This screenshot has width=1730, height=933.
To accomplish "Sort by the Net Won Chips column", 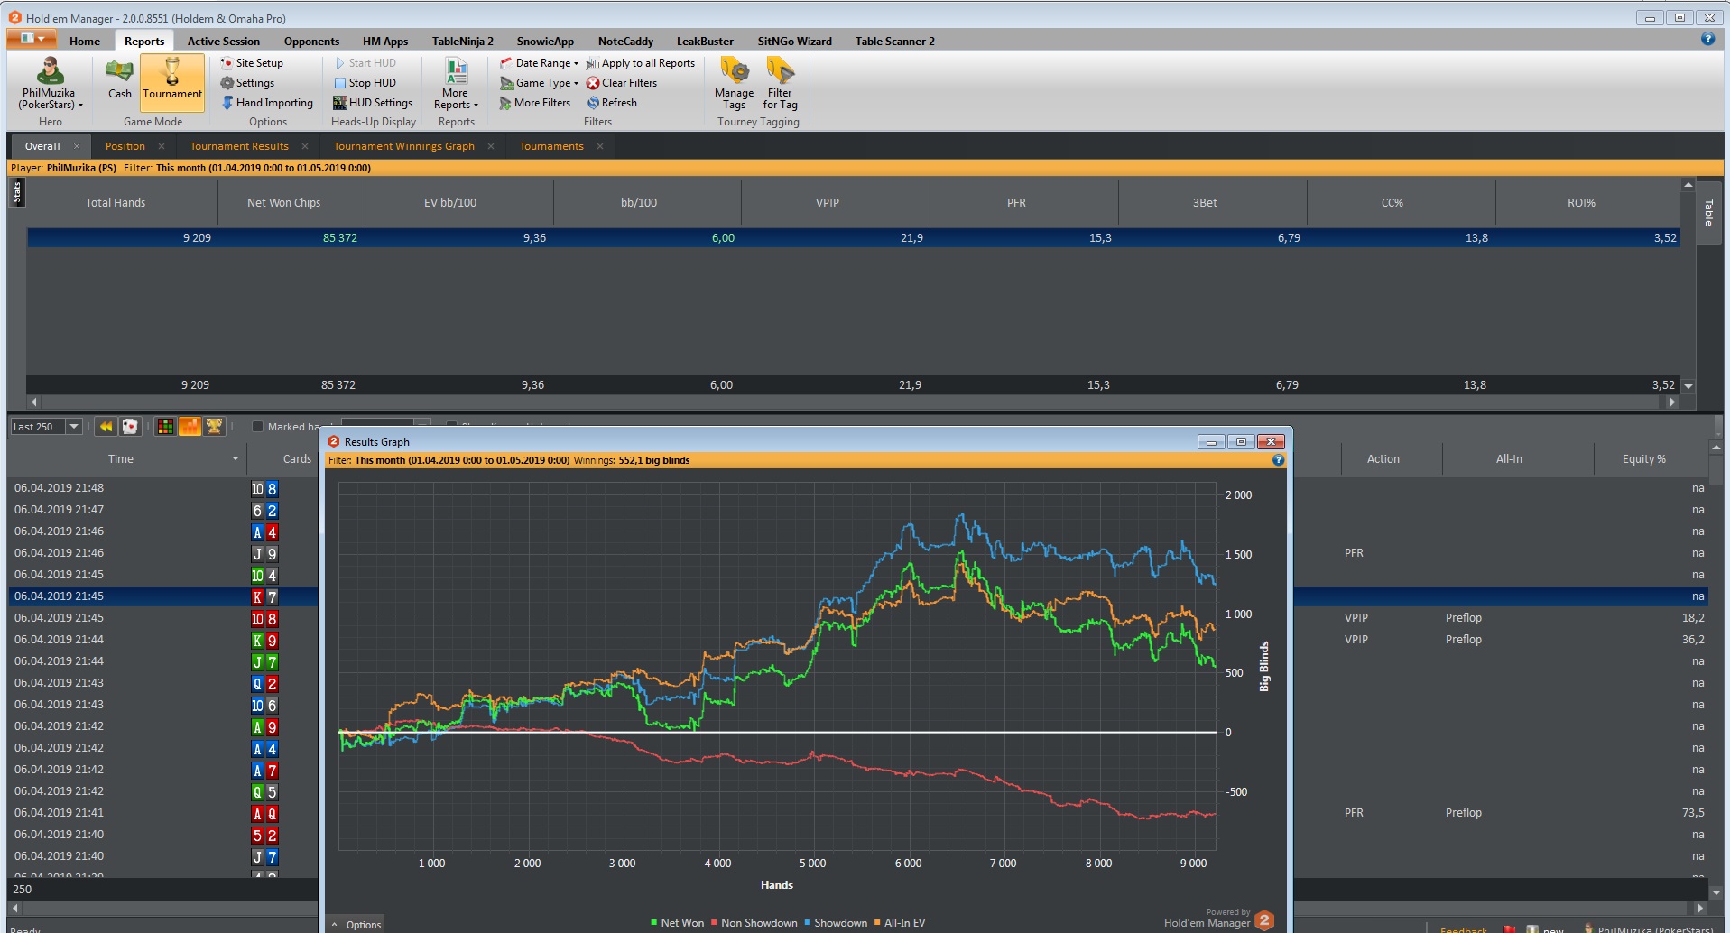I will click(284, 203).
